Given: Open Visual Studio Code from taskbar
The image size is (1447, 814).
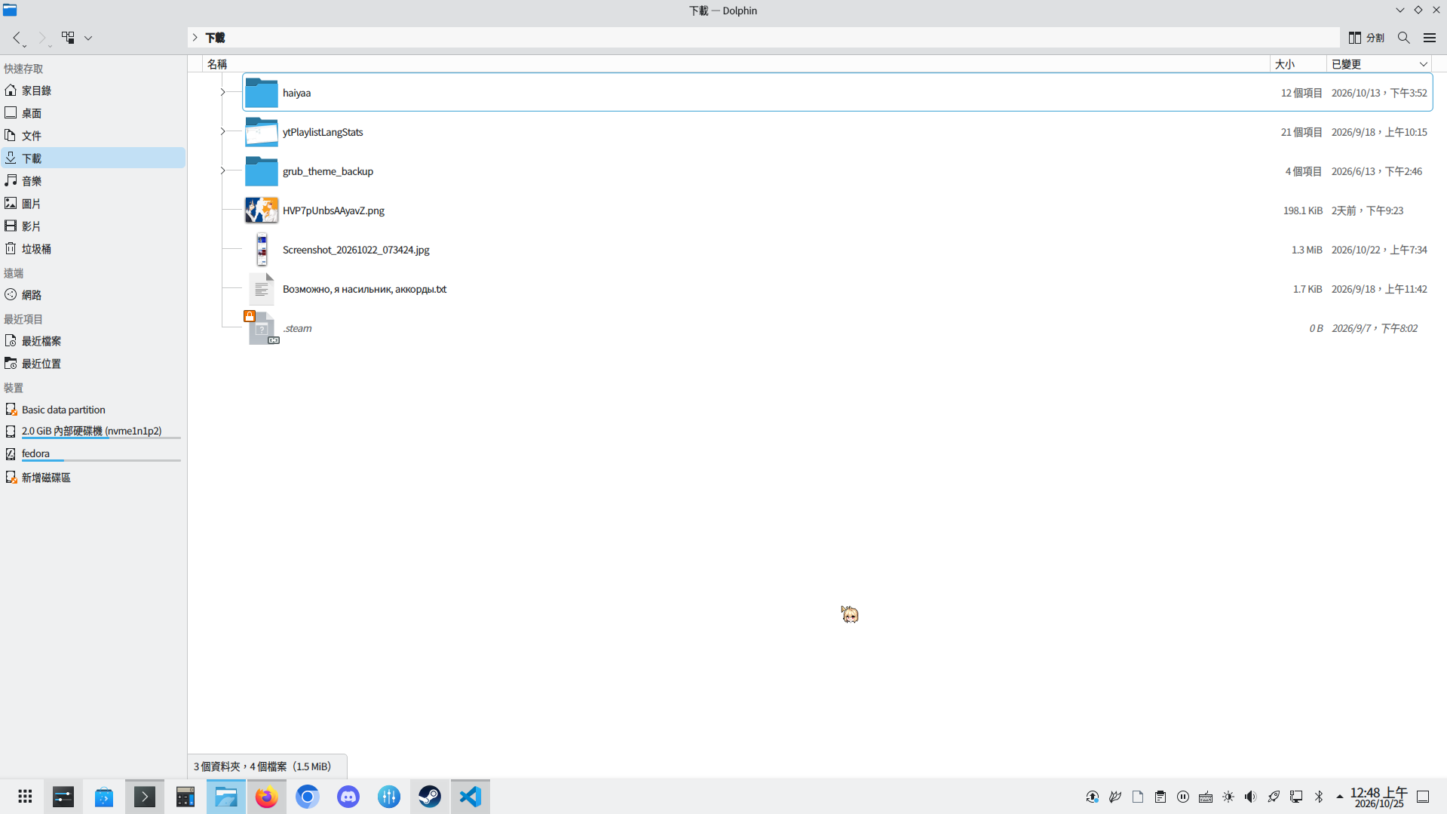Looking at the screenshot, I should point(471,797).
